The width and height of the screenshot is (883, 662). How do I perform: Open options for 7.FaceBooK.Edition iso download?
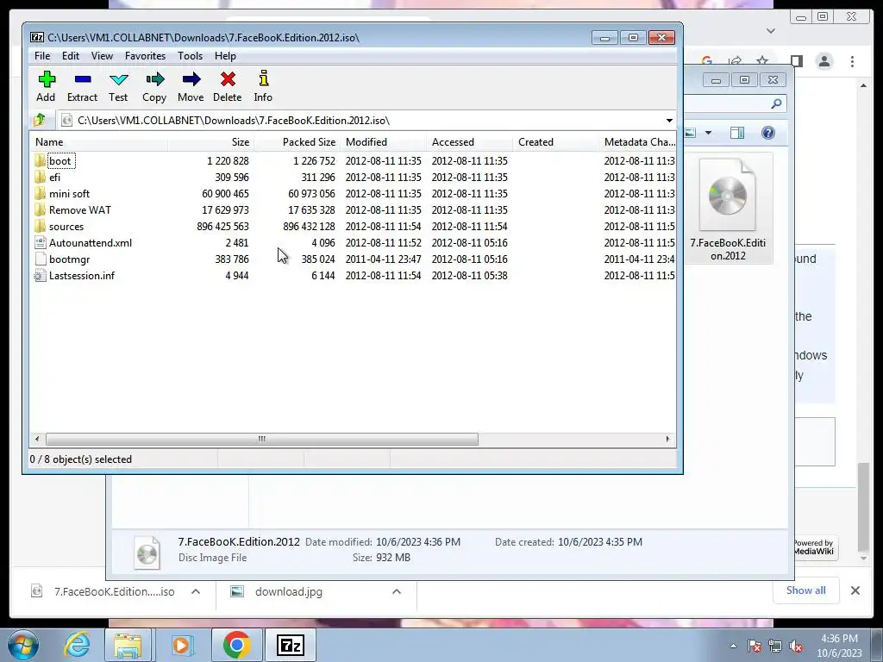tap(196, 591)
